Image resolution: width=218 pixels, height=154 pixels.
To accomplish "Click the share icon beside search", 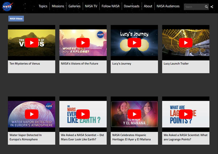I will click(212, 7).
